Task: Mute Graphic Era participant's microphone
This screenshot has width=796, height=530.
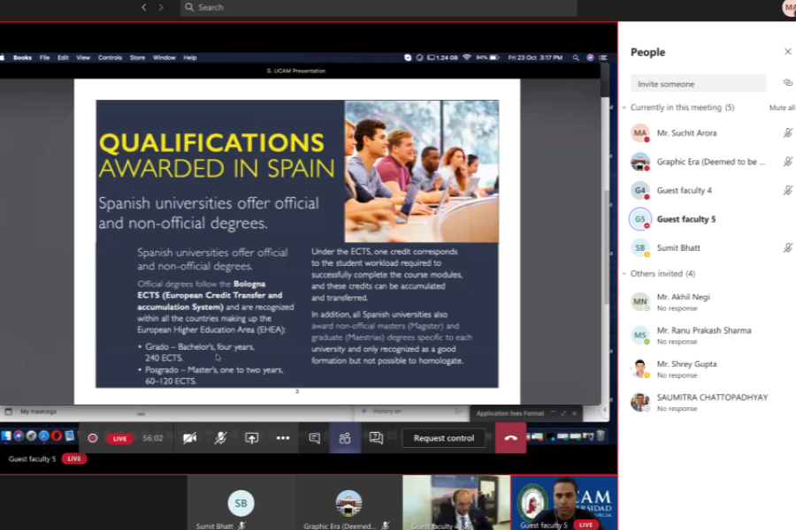Action: click(786, 162)
